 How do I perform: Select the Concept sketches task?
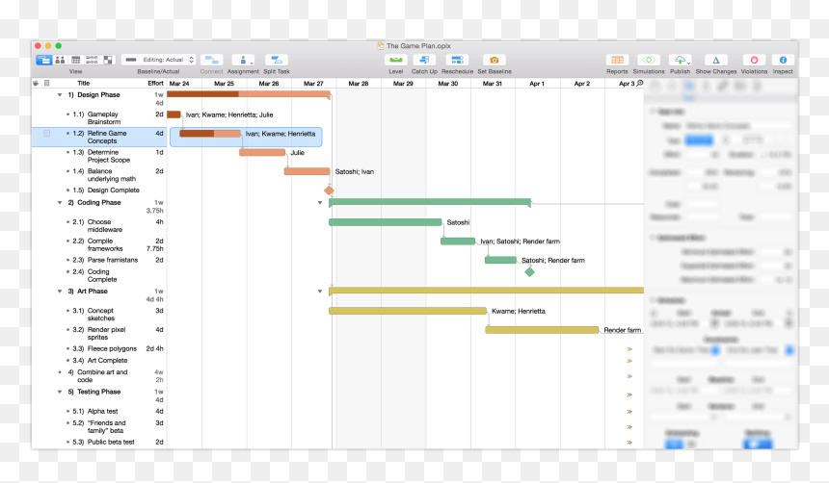[99, 314]
